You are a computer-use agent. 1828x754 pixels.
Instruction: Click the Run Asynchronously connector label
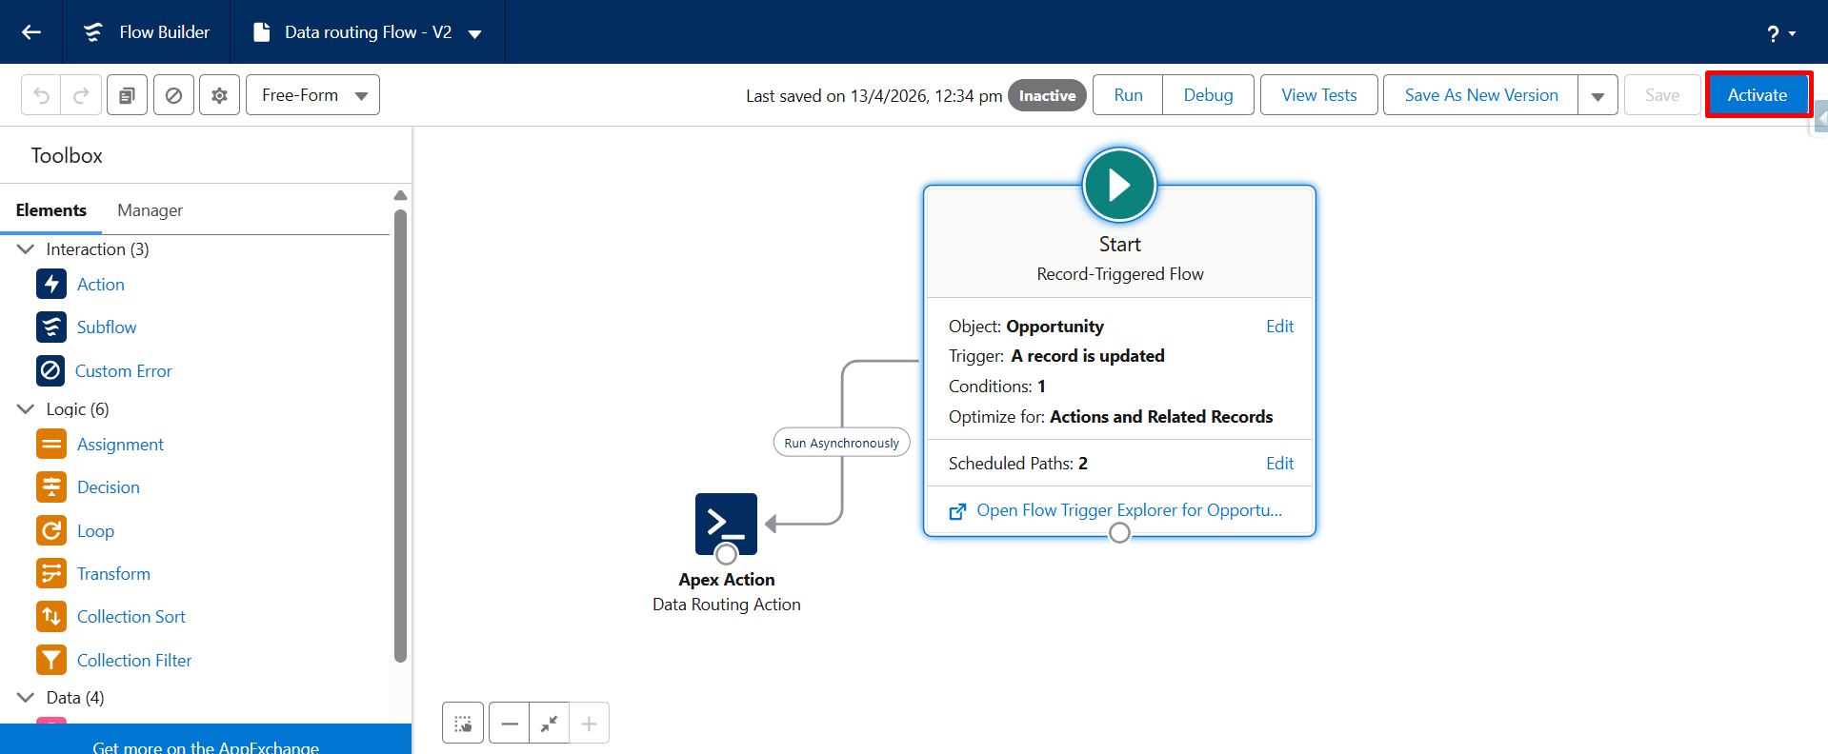point(842,443)
